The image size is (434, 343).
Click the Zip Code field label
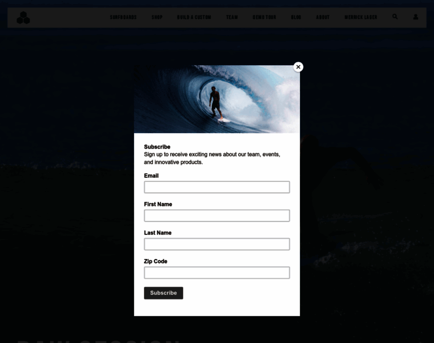[x=155, y=261]
